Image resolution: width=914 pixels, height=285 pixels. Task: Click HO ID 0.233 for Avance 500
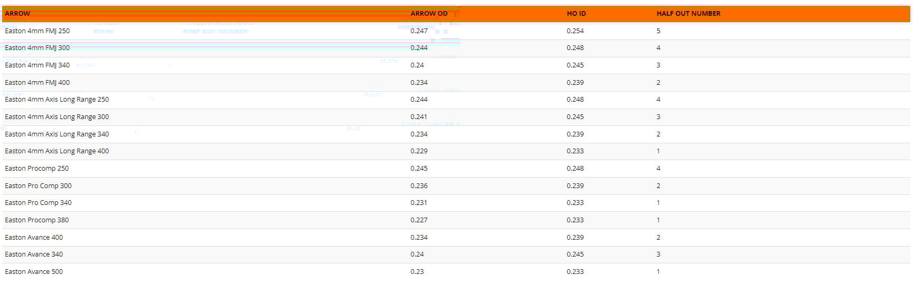click(575, 272)
